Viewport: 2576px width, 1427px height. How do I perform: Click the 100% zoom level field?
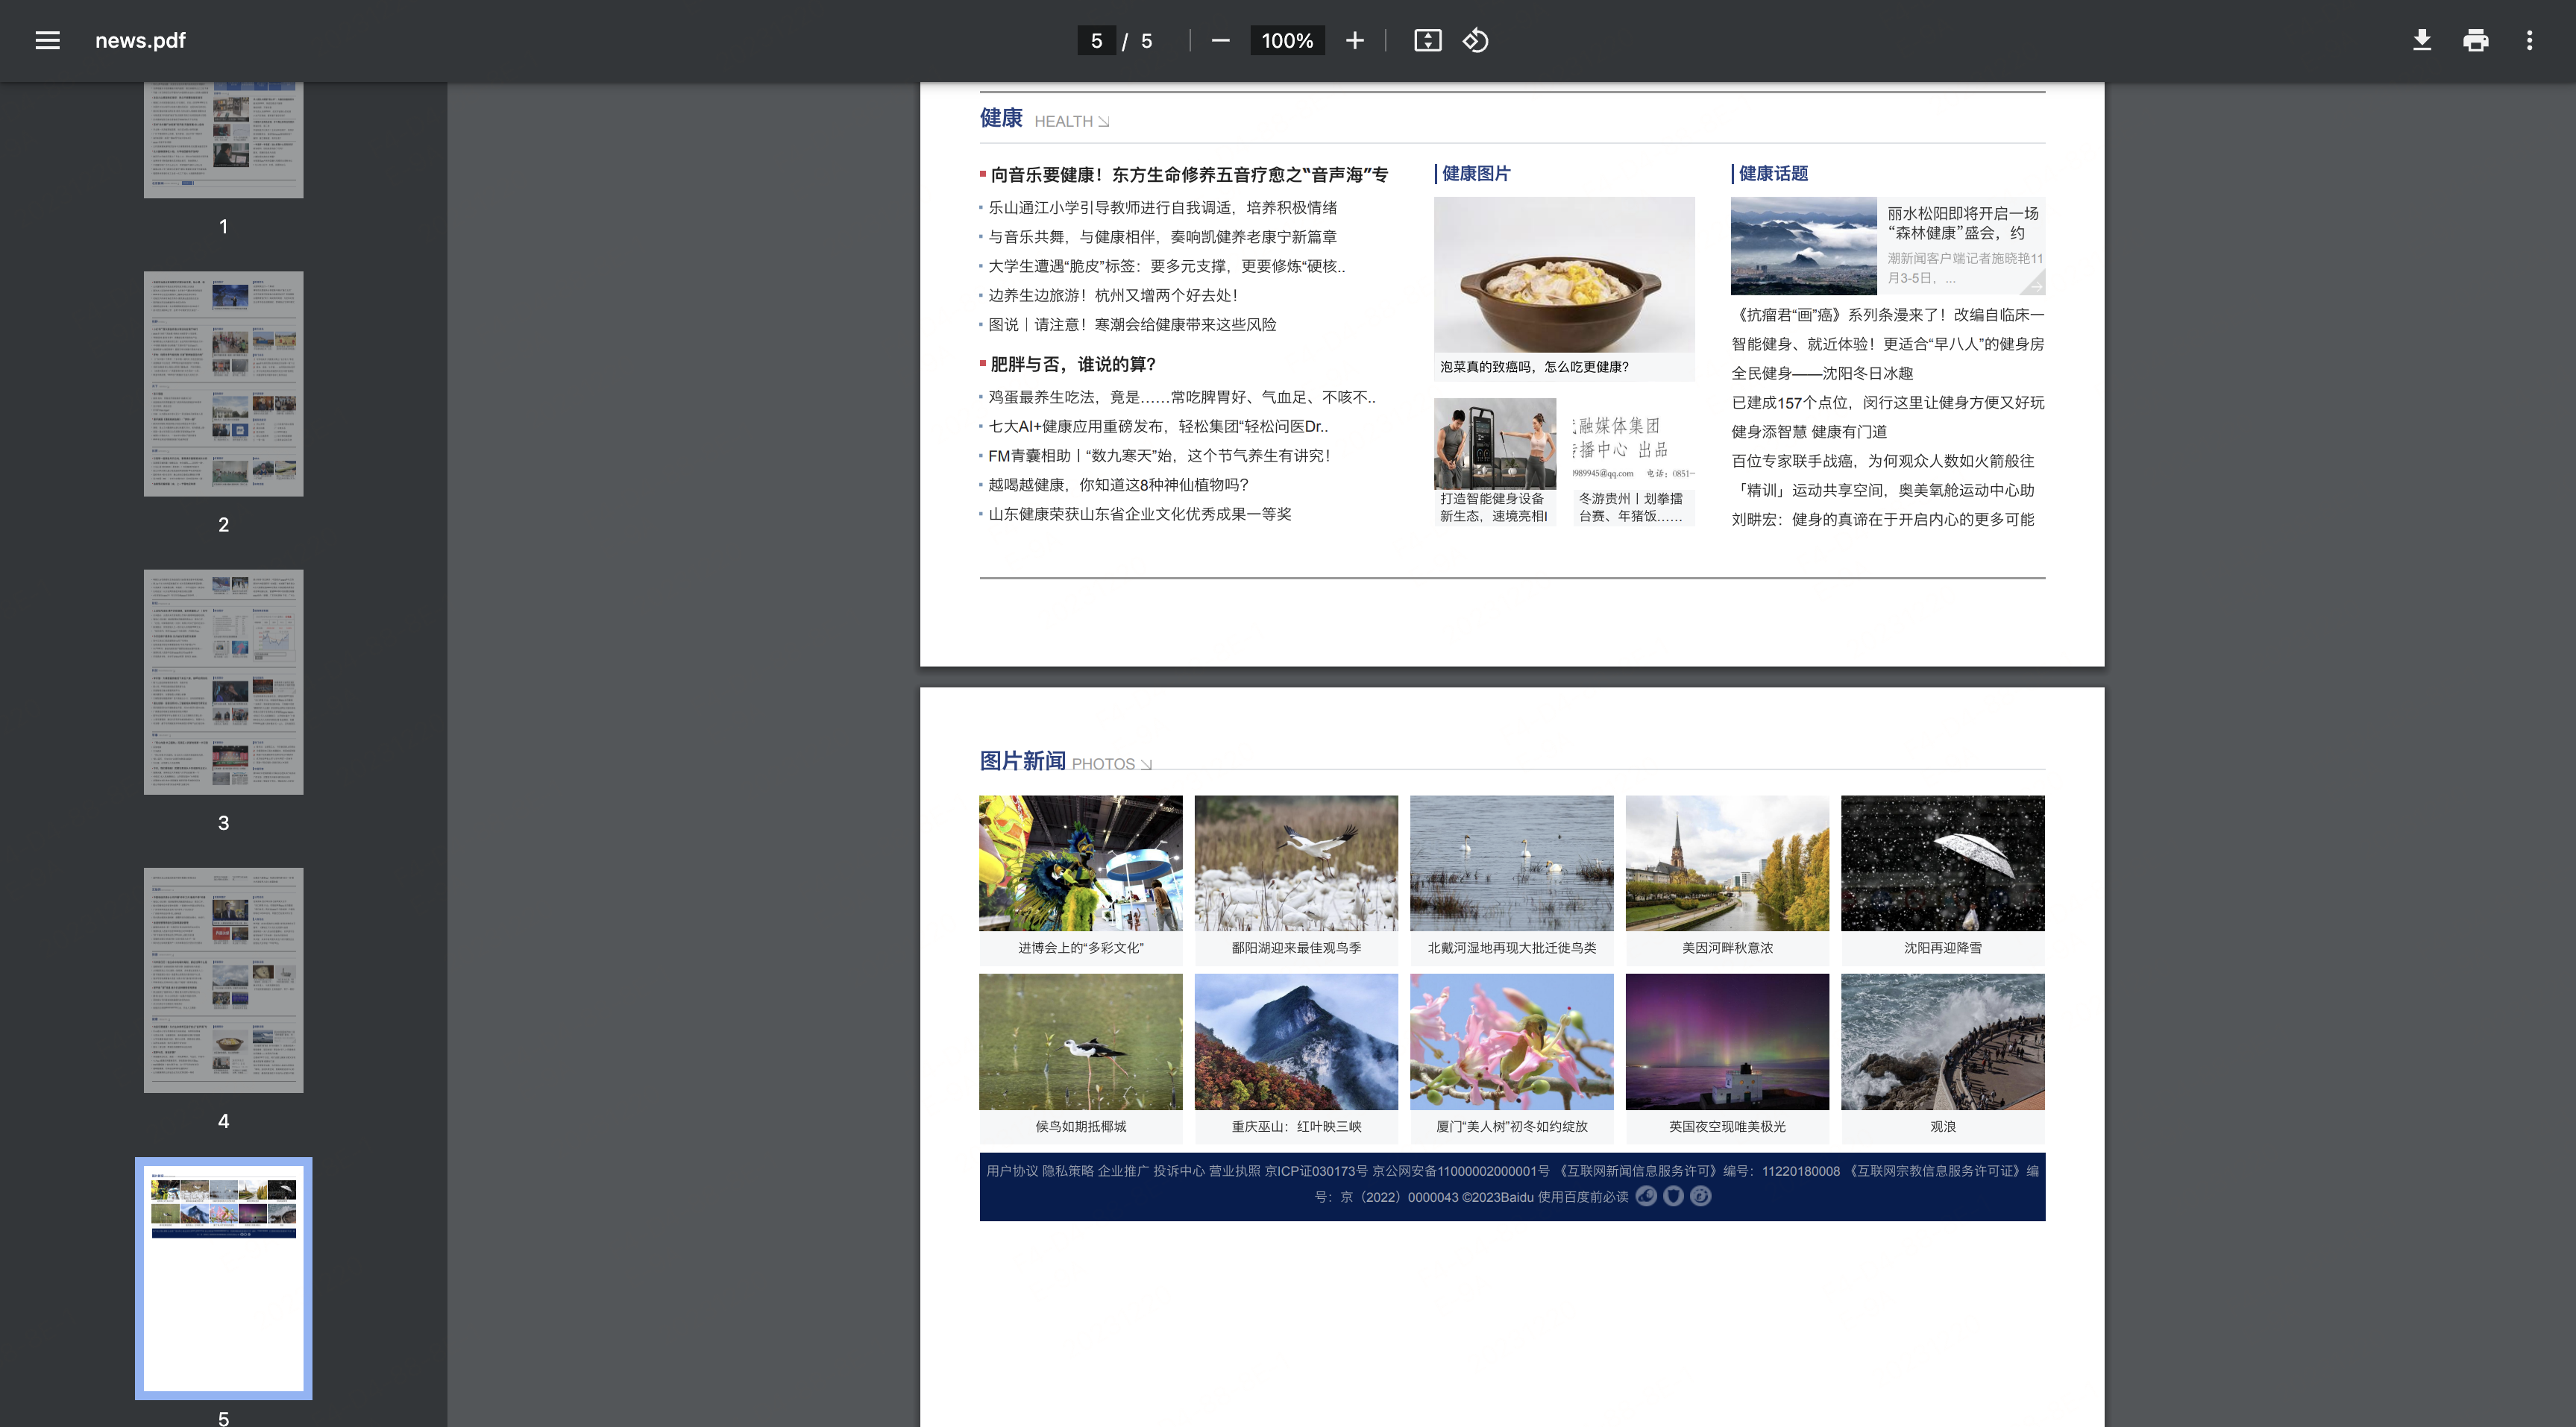tap(1287, 40)
